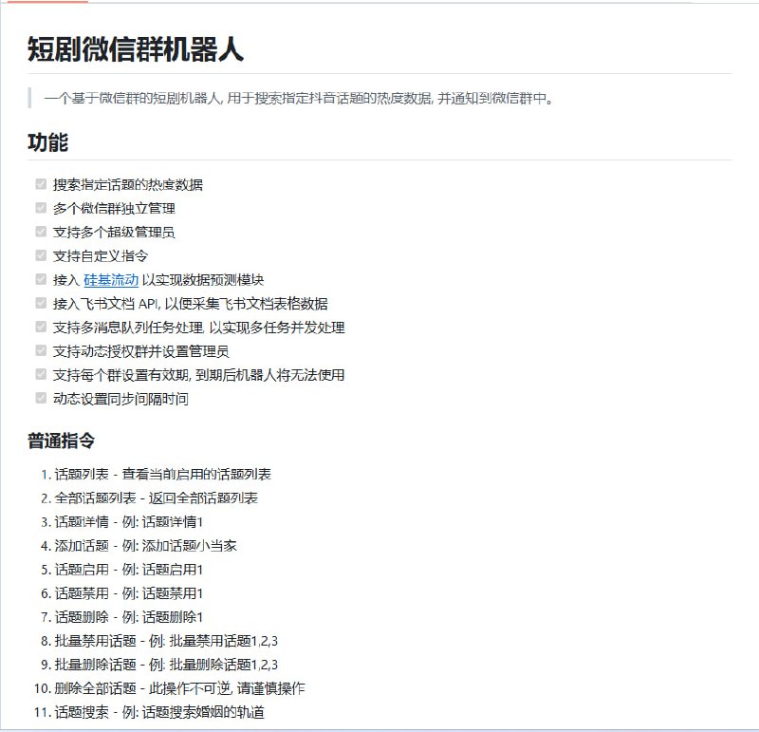Toggle the checkbox for 多个微信群独立管理

[39, 210]
